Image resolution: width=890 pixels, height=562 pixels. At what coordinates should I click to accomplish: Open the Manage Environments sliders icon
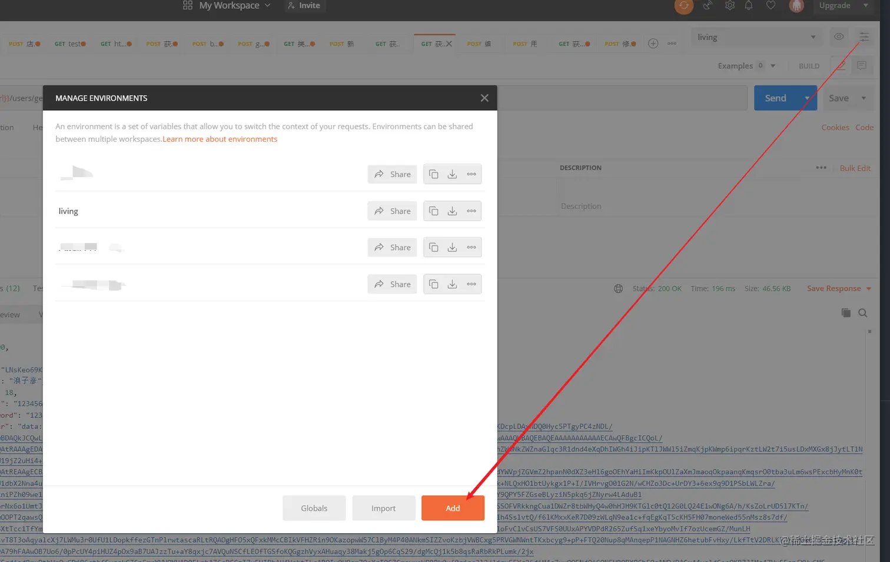pos(864,37)
